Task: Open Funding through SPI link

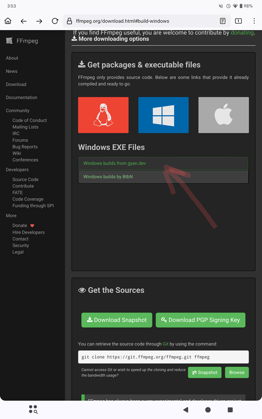Action: [33, 206]
